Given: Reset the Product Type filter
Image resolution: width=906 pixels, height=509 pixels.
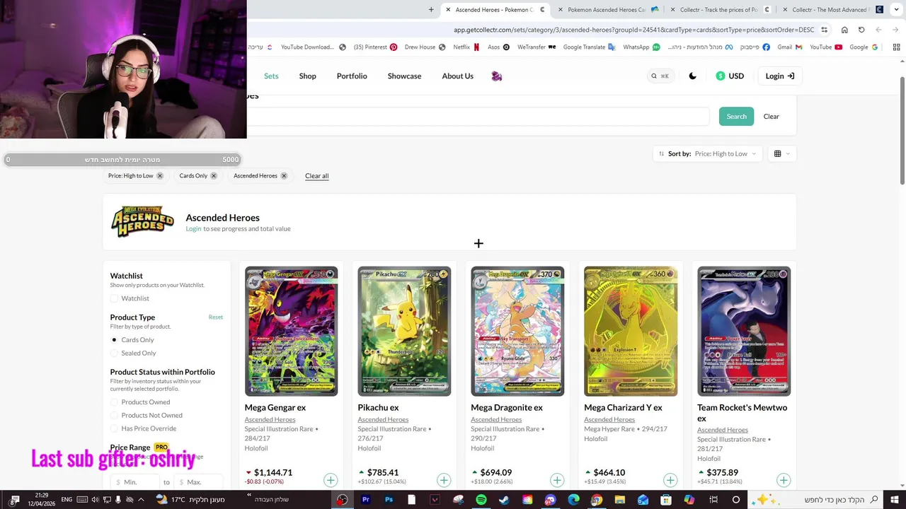Looking at the screenshot, I should click(216, 317).
